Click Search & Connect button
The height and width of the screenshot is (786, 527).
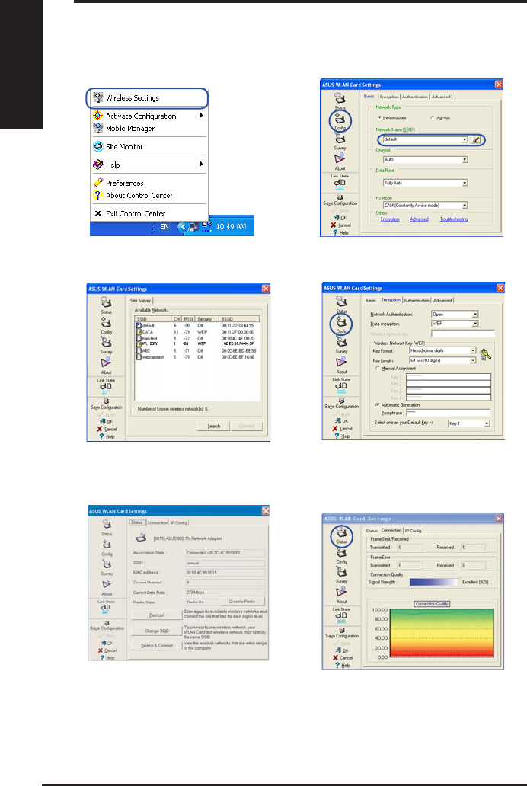(156, 646)
